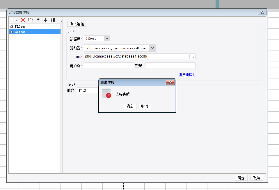
Task: Open the 数据库 Others dropdown
Action: (107, 38)
